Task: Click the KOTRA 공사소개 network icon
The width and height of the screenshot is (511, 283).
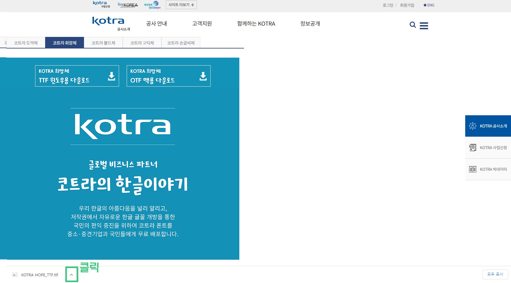Action: pos(473,126)
